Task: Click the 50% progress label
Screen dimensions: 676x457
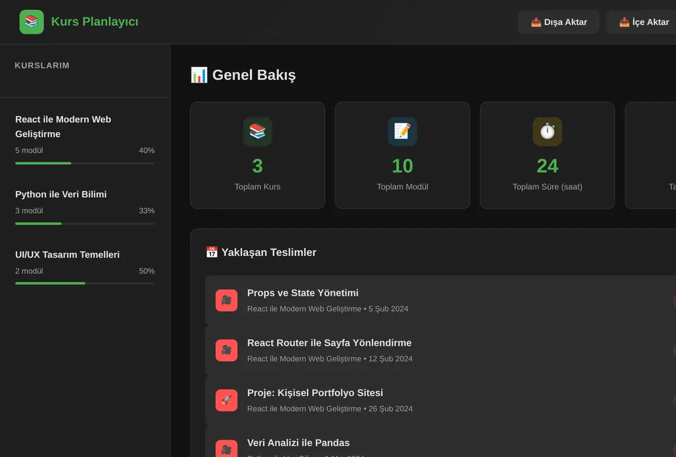Action: pyautogui.click(x=147, y=271)
